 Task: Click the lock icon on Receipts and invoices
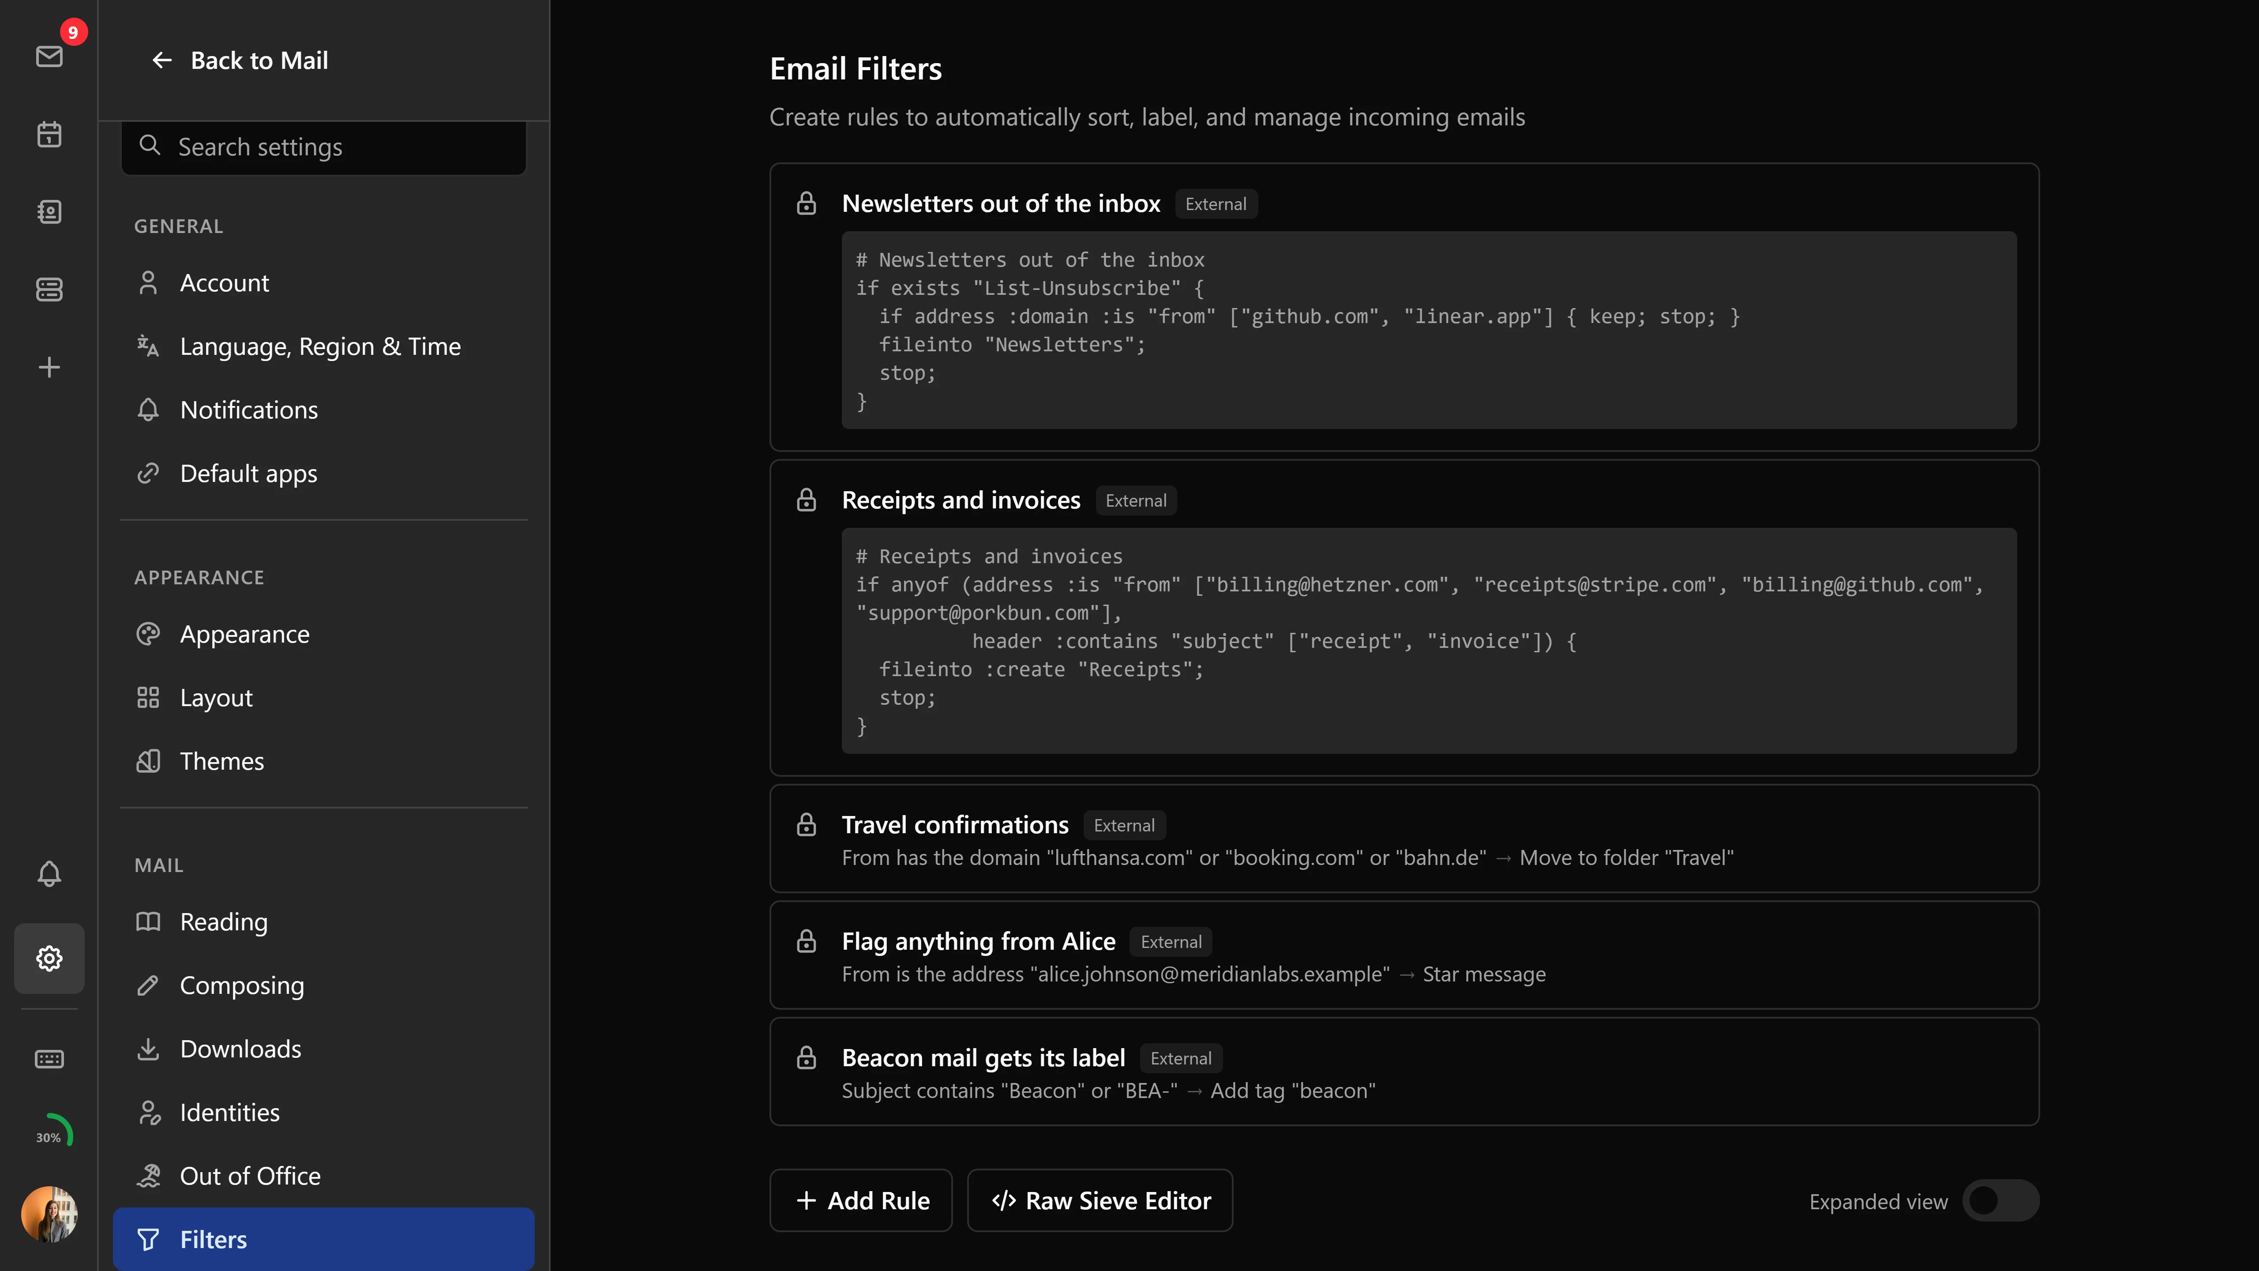(806, 500)
